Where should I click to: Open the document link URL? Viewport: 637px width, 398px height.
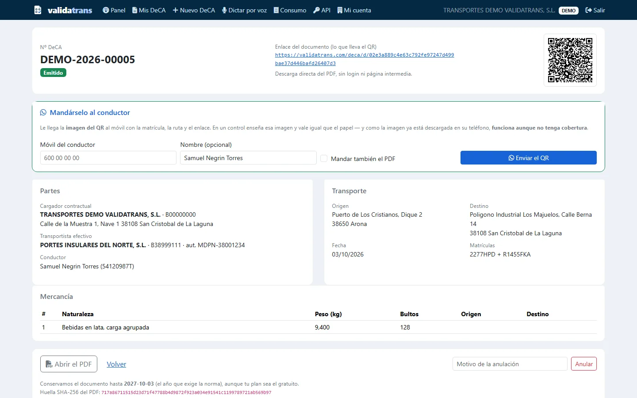[x=365, y=59]
